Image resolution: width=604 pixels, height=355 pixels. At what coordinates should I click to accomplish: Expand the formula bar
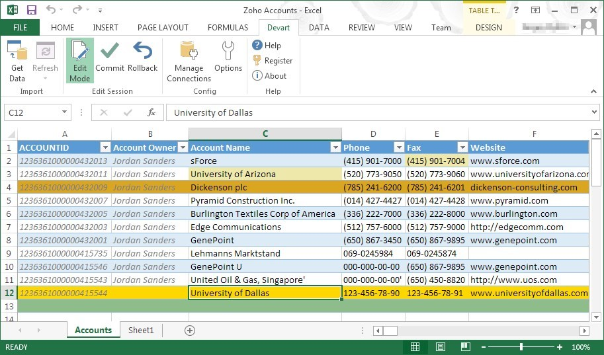click(x=593, y=112)
